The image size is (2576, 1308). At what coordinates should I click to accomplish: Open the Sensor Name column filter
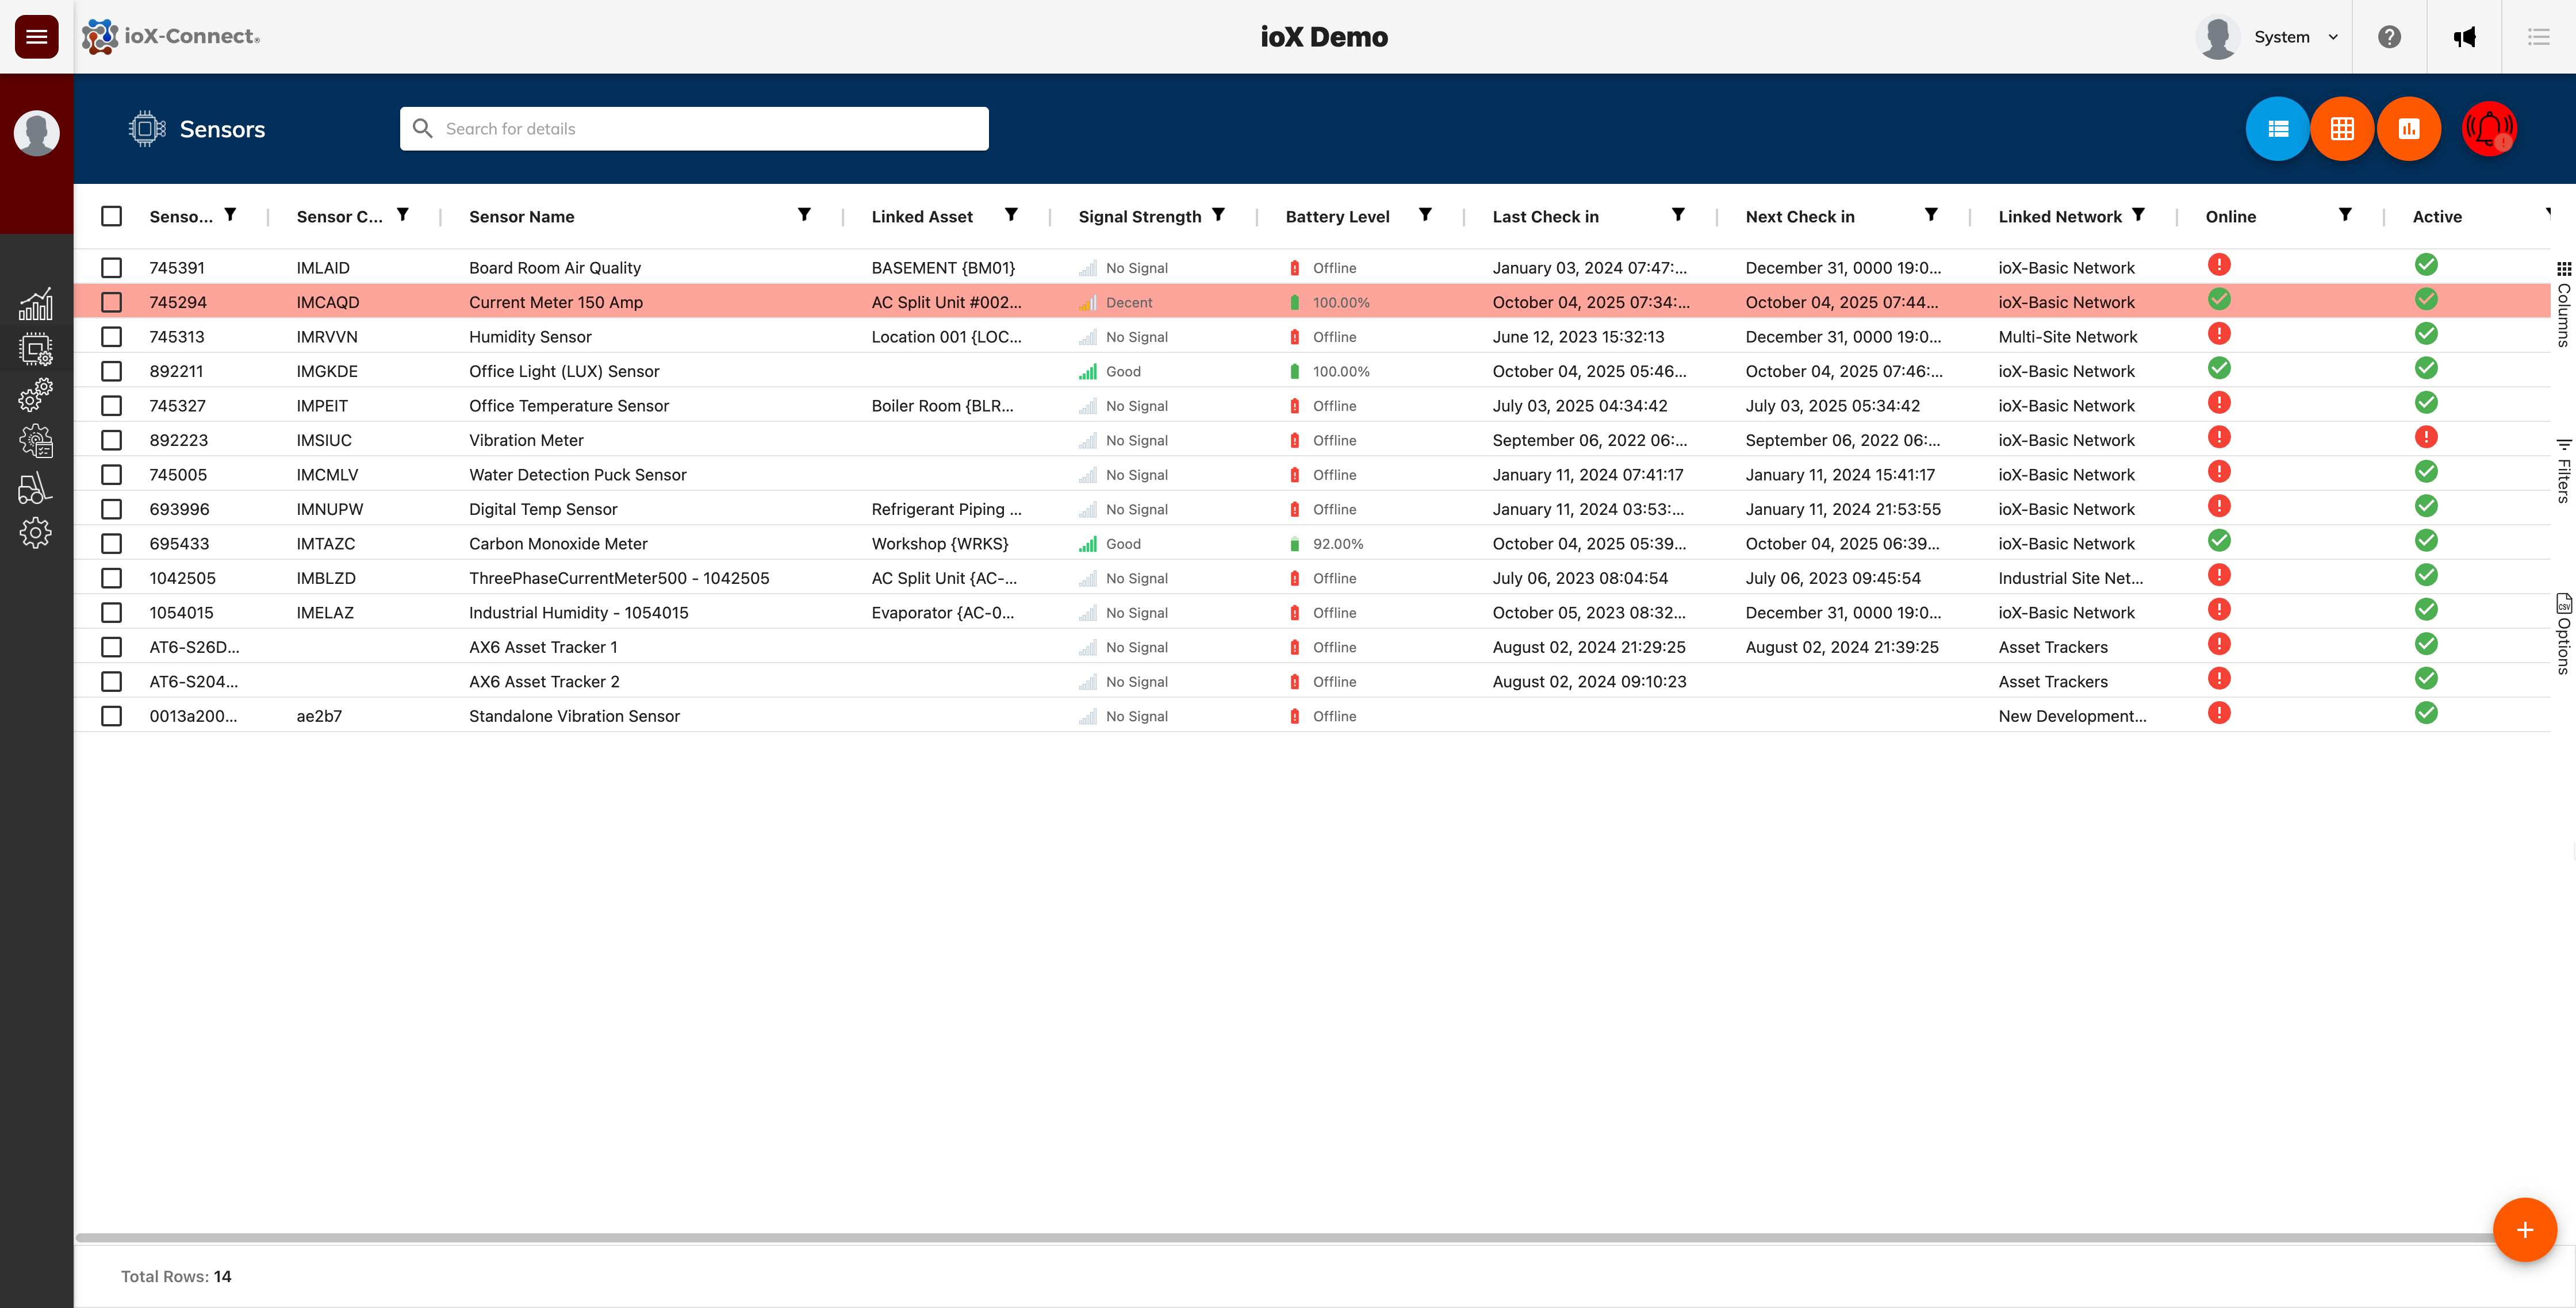[x=804, y=215]
